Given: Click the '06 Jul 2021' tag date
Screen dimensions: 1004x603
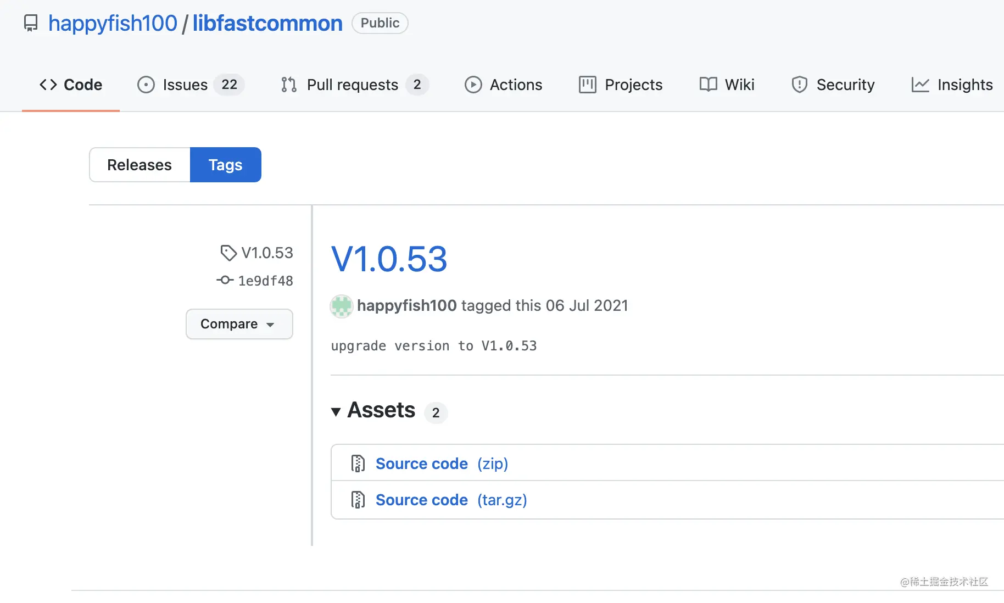Looking at the screenshot, I should coord(587,305).
